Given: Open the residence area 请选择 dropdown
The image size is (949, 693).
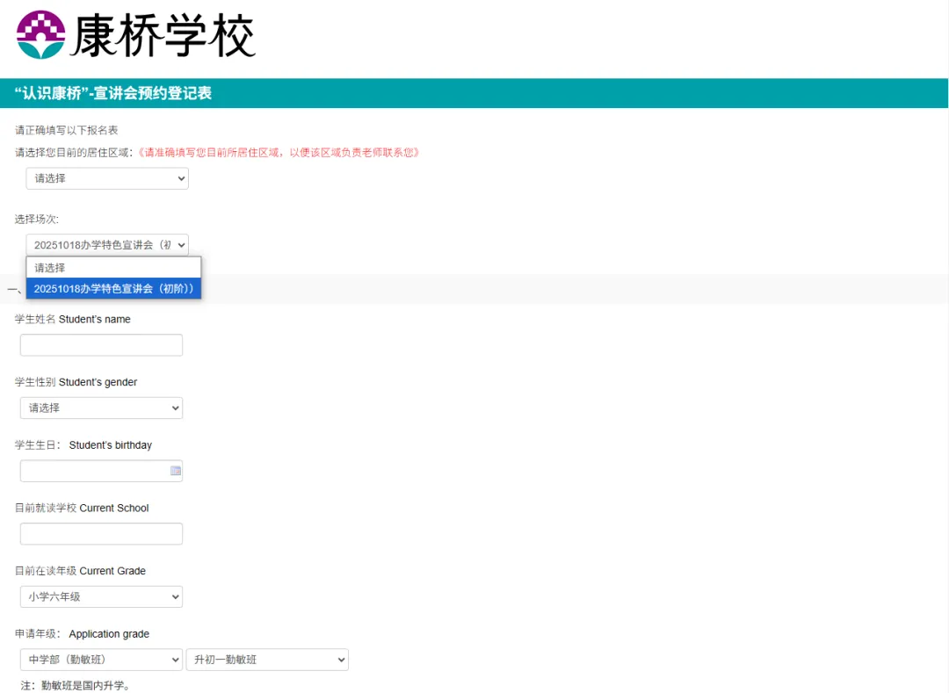Looking at the screenshot, I should [107, 178].
